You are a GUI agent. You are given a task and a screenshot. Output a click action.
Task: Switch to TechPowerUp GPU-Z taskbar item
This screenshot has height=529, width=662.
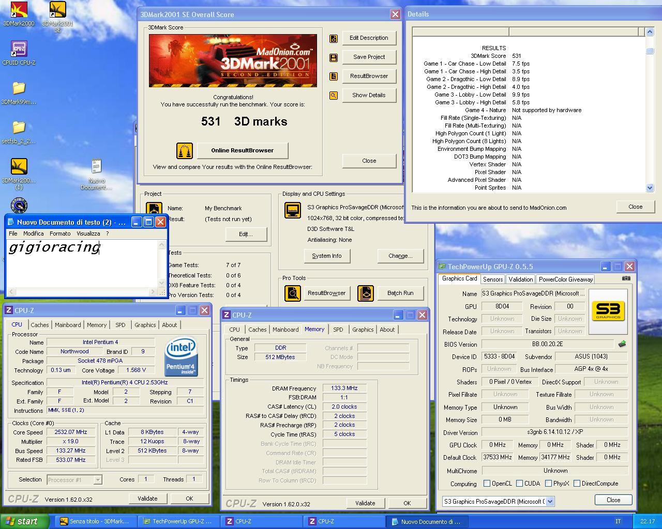178,522
